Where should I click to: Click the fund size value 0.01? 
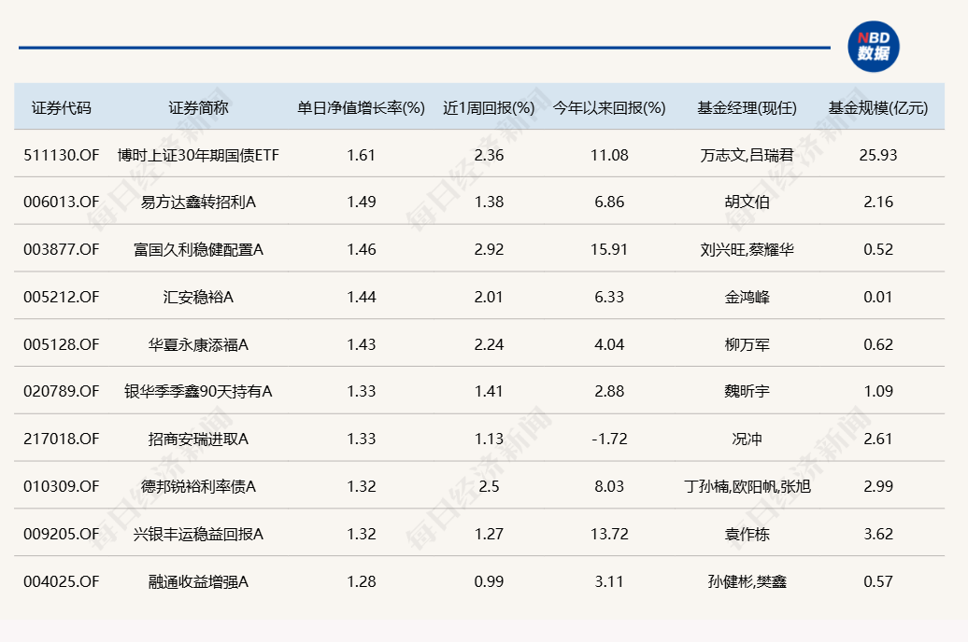(878, 297)
